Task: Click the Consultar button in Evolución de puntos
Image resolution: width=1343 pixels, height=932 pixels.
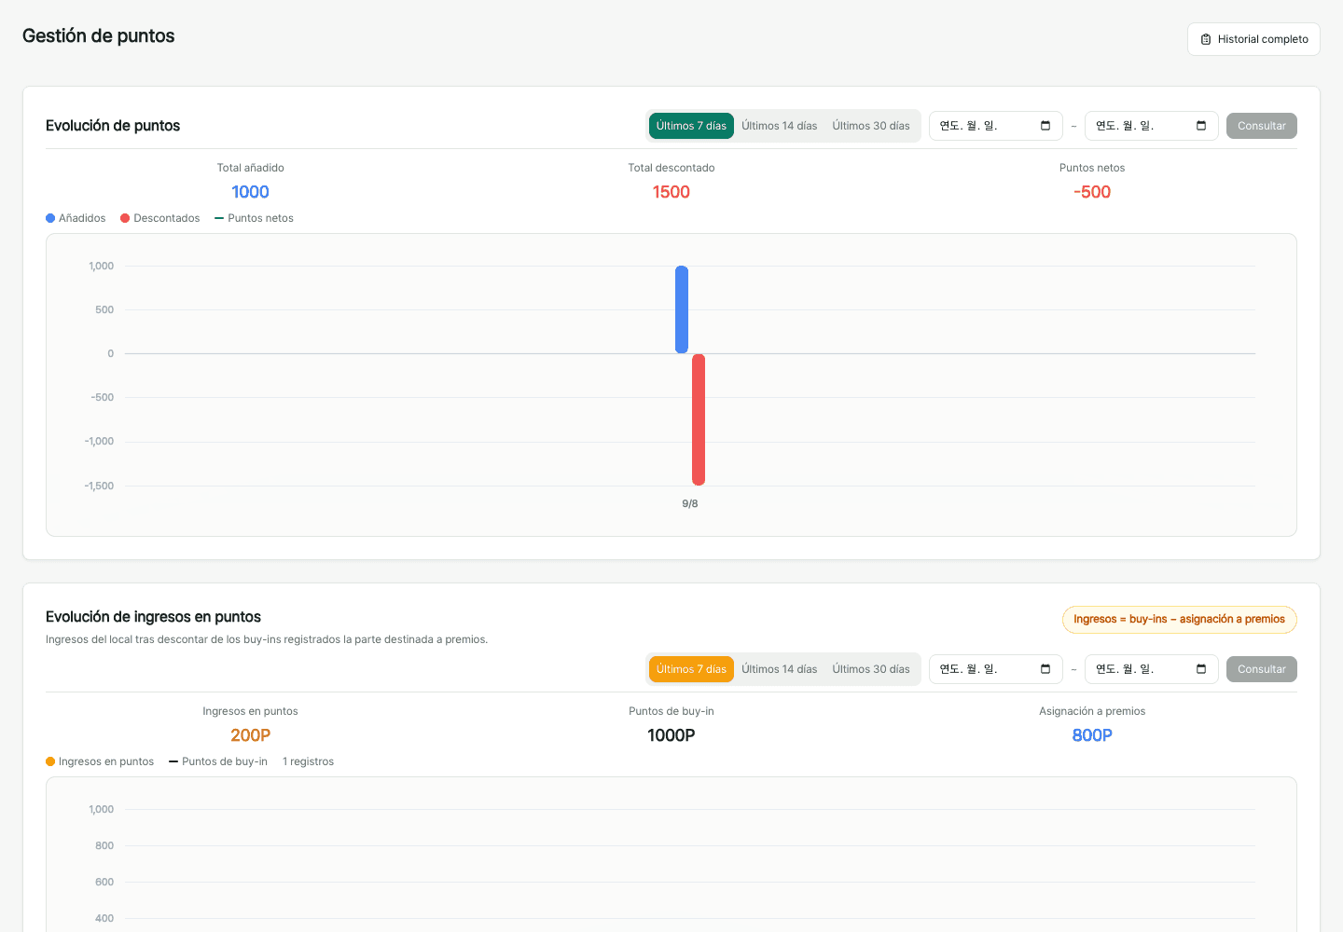Action: coord(1262,126)
